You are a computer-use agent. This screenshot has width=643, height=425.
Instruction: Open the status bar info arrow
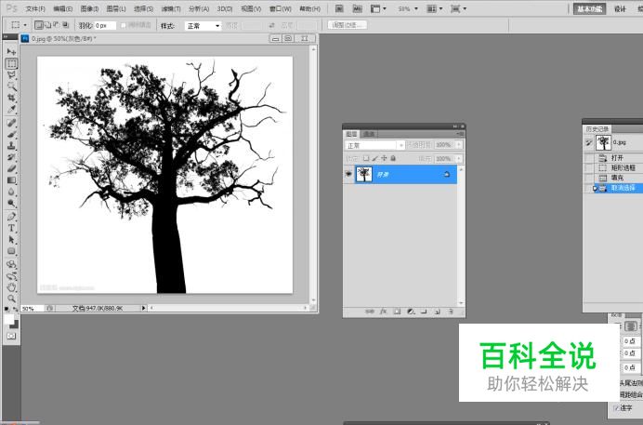tap(143, 308)
